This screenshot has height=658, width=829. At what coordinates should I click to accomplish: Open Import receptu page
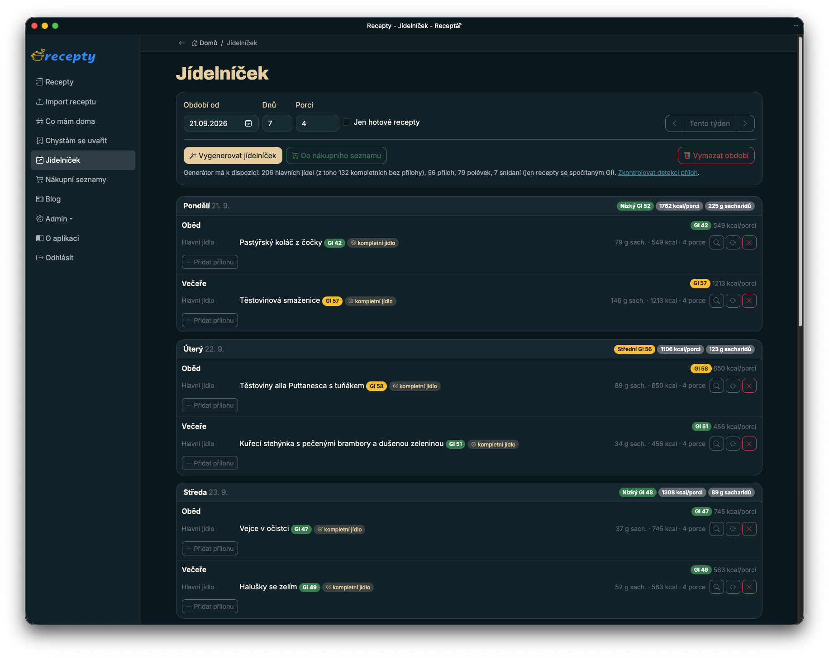click(83, 102)
